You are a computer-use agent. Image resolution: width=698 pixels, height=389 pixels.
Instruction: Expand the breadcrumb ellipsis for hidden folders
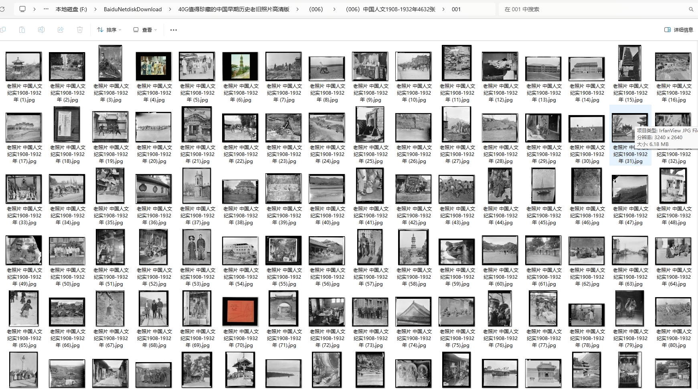click(x=46, y=9)
